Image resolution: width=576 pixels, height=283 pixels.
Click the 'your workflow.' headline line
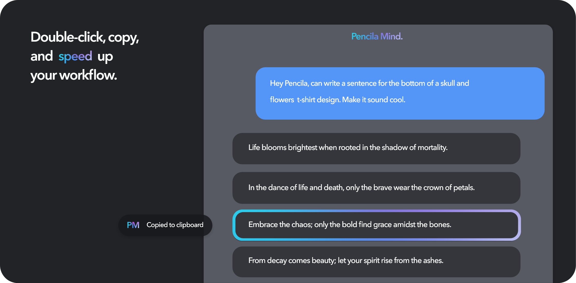point(74,76)
